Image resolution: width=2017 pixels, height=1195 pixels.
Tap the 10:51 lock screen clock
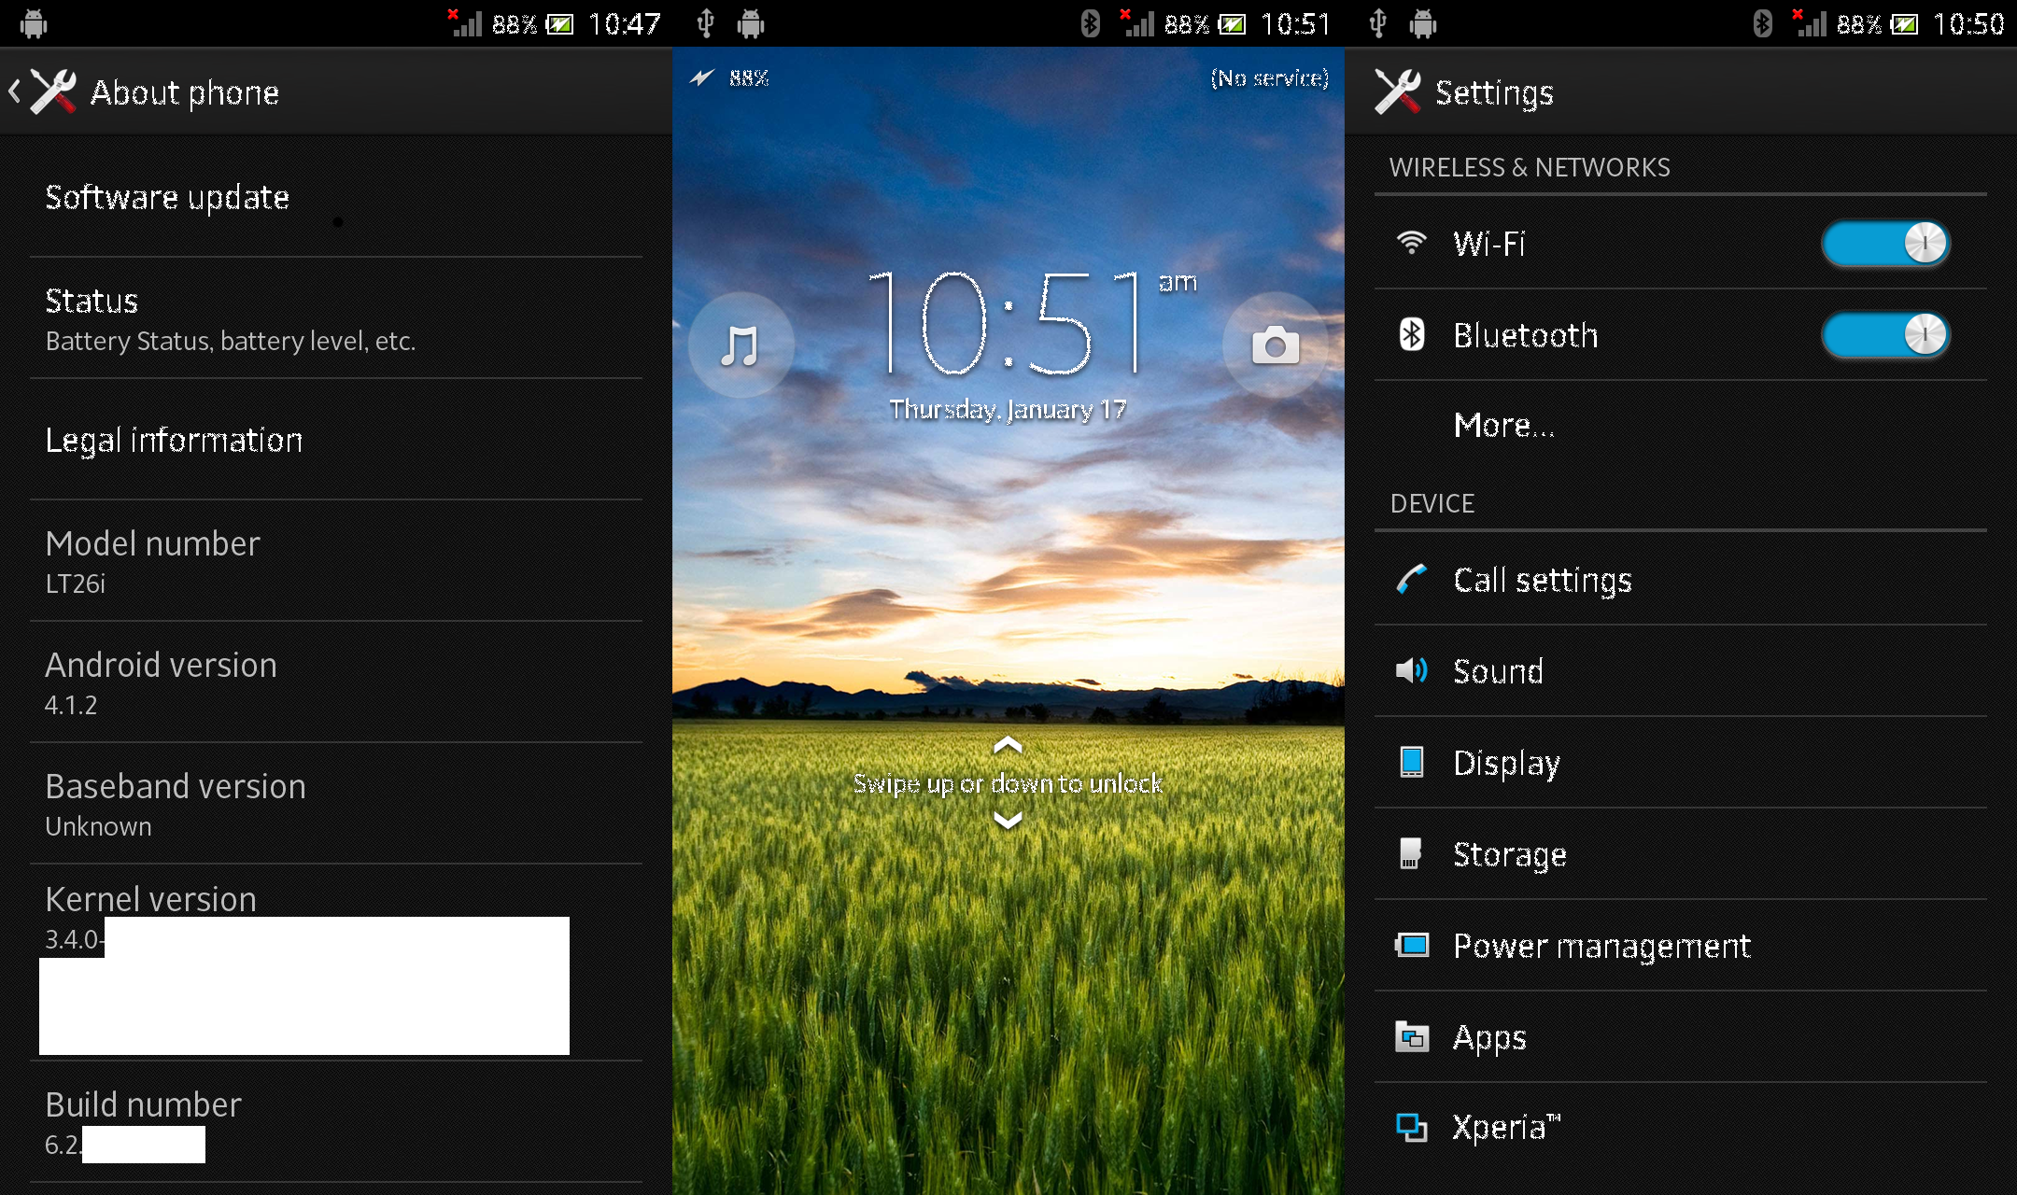1006,322
